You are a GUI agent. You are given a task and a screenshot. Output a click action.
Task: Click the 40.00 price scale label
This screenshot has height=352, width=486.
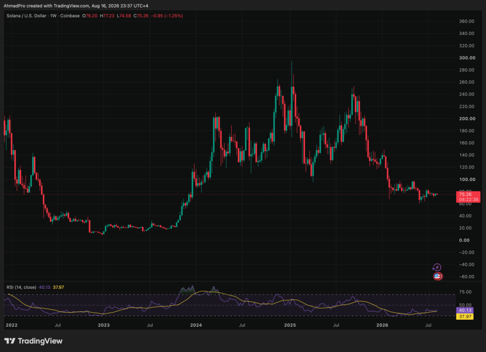[x=465, y=216]
